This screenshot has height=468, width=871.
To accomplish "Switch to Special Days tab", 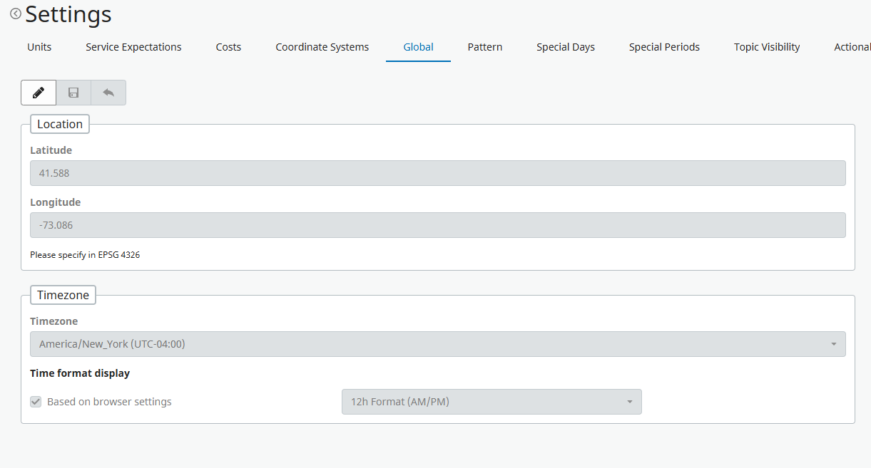I will tap(566, 47).
